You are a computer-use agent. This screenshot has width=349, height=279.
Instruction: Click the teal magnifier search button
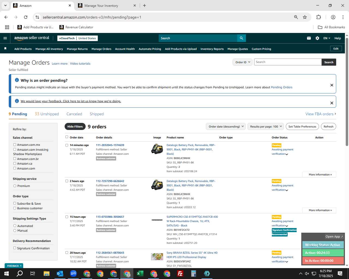(241, 38)
